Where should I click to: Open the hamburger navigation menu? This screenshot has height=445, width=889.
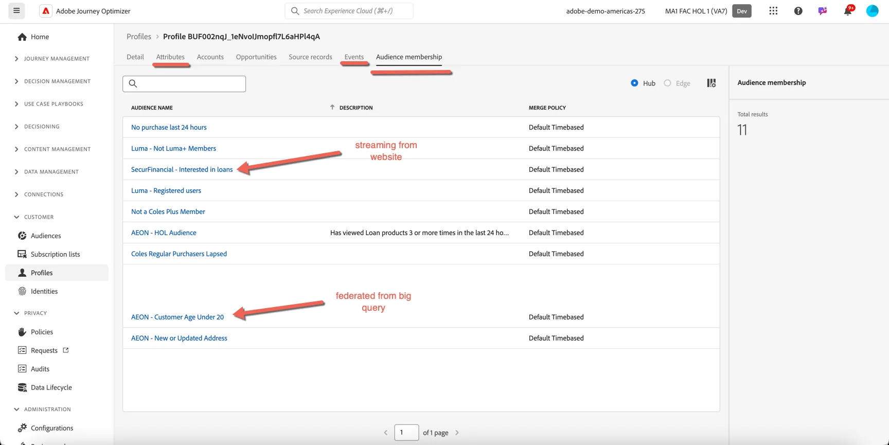coord(16,10)
